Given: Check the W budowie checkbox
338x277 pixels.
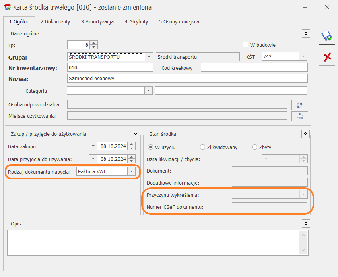Looking at the screenshot, I should [245, 45].
